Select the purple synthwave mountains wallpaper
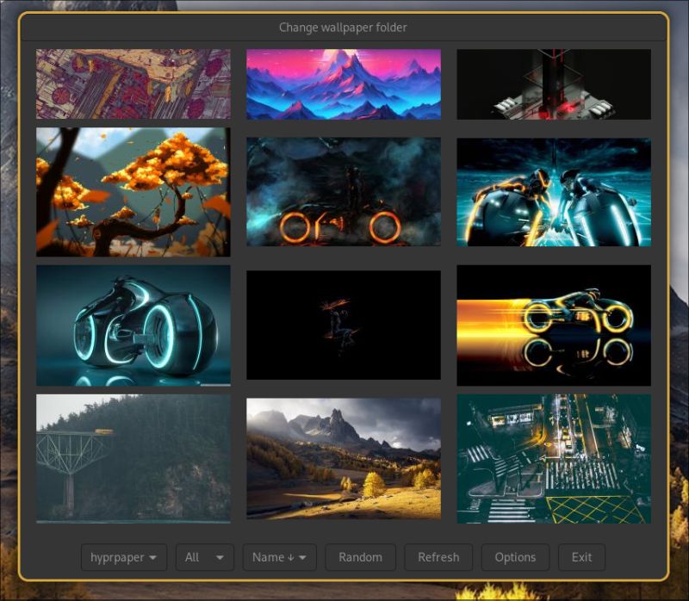The image size is (689, 601). 344,83
